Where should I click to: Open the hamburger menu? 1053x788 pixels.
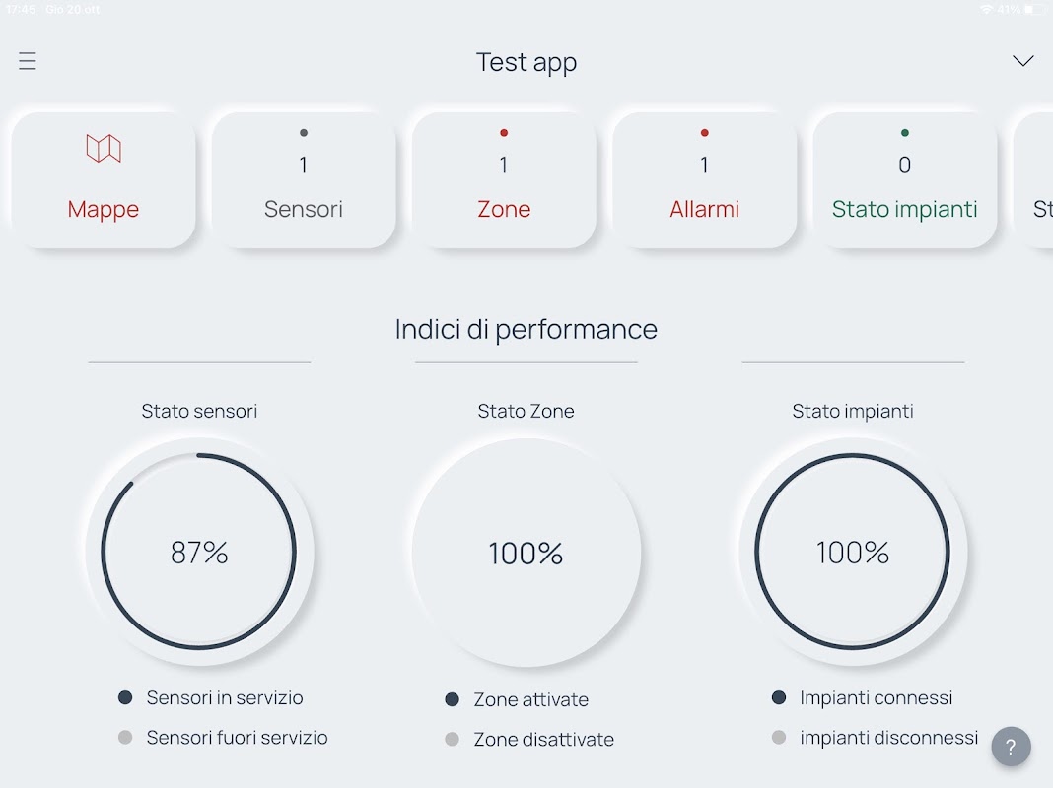(28, 61)
